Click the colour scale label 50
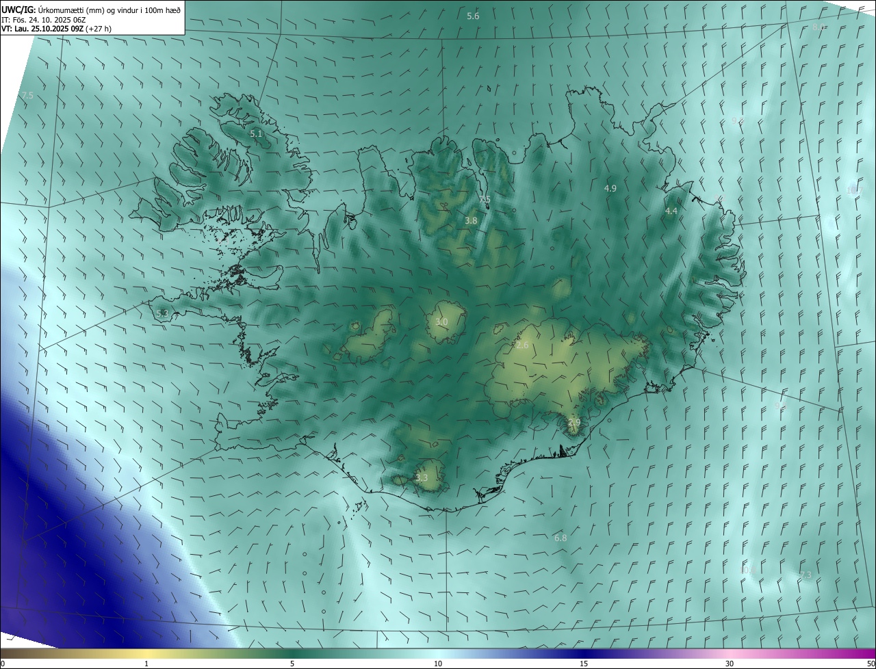The image size is (876, 669). [871, 664]
